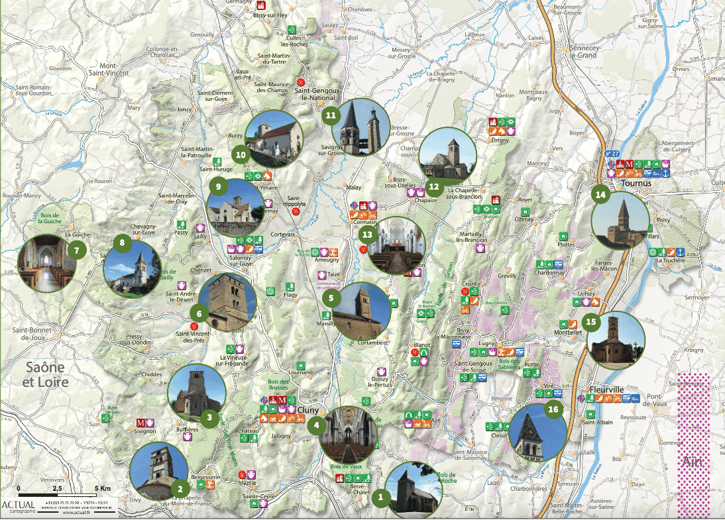Click the green tree icon at La Truchère
Image resolution: width=725 pixels, height=520 pixels.
pyautogui.click(x=662, y=252)
